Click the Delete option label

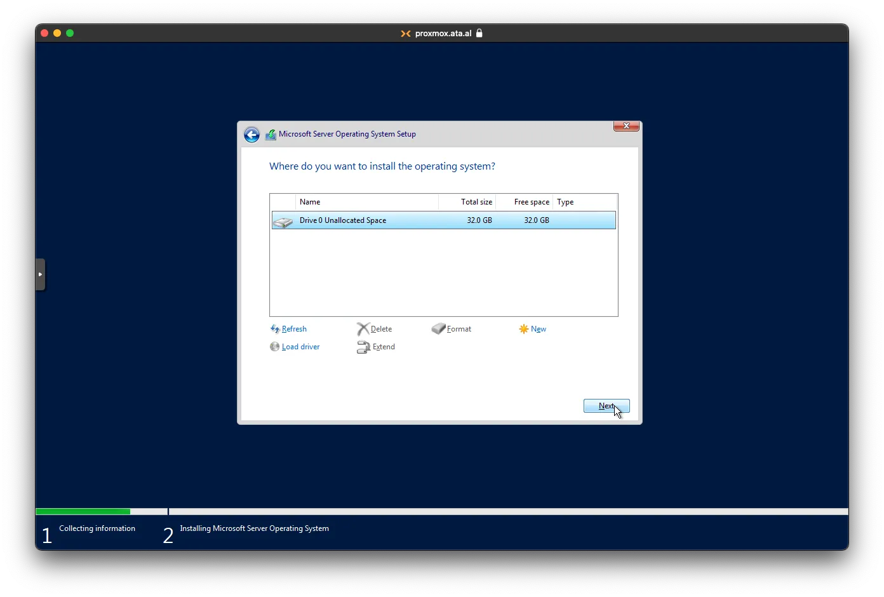[x=381, y=329]
